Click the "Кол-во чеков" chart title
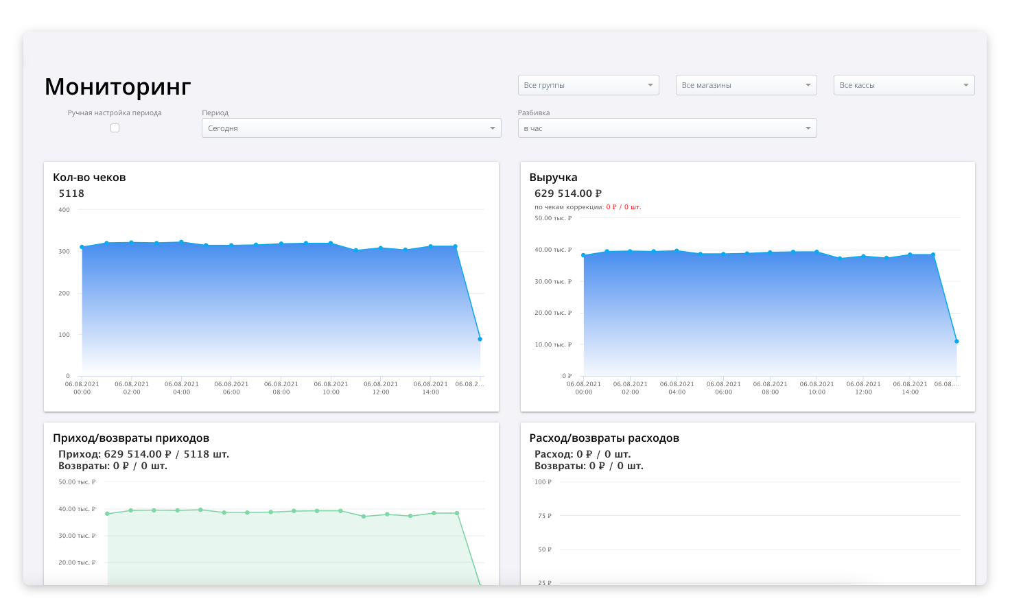Viewport: 1010px width, 616px height. coord(89,178)
